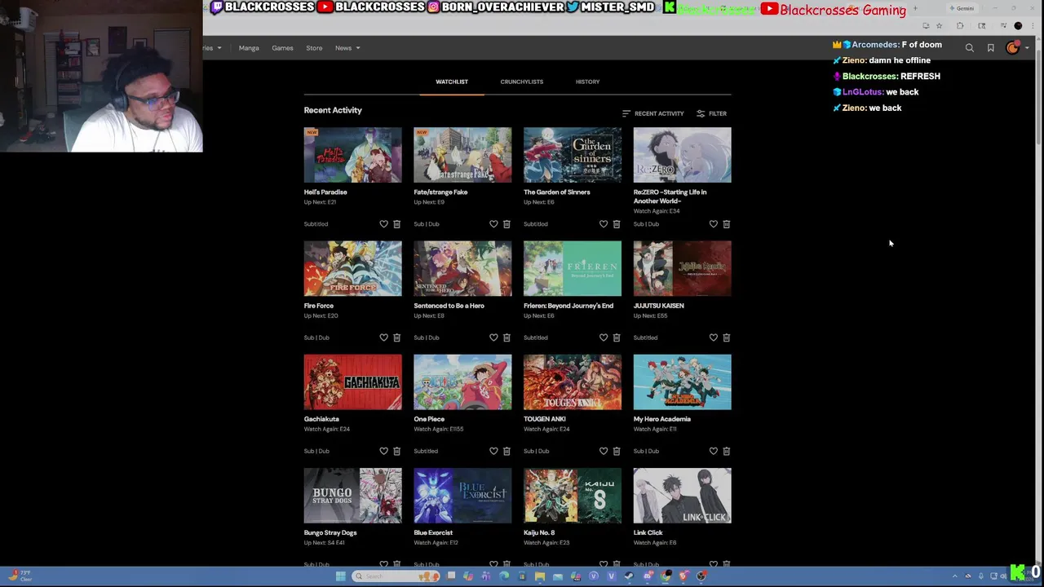Screen dimensions: 1044x587
Task: Open Fate/strange Fake title link
Action: tap(440, 192)
